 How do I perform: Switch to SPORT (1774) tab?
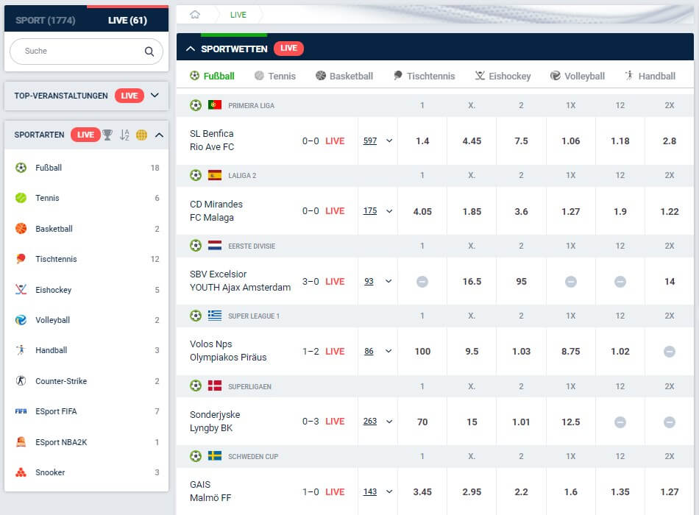[46, 20]
